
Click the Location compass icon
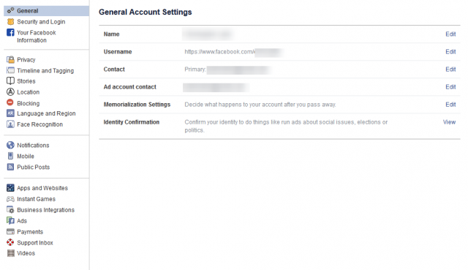click(x=10, y=92)
